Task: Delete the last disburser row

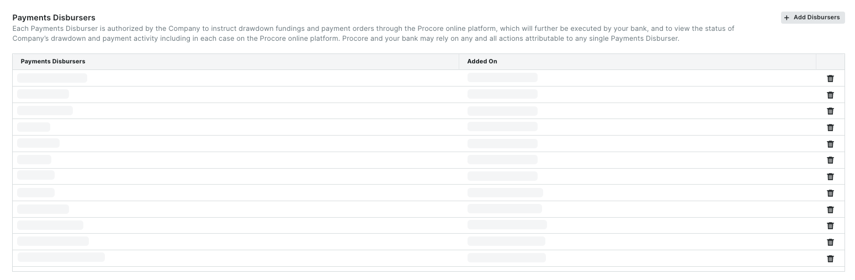Action: pos(830,259)
